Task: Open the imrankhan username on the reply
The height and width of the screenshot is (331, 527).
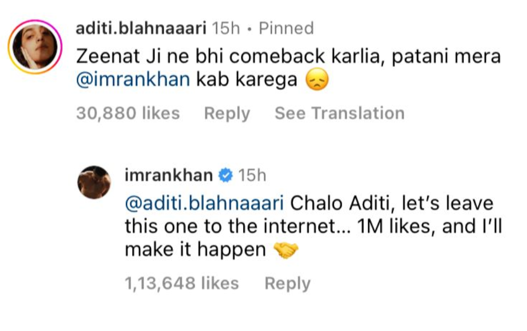Action: click(168, 175)
